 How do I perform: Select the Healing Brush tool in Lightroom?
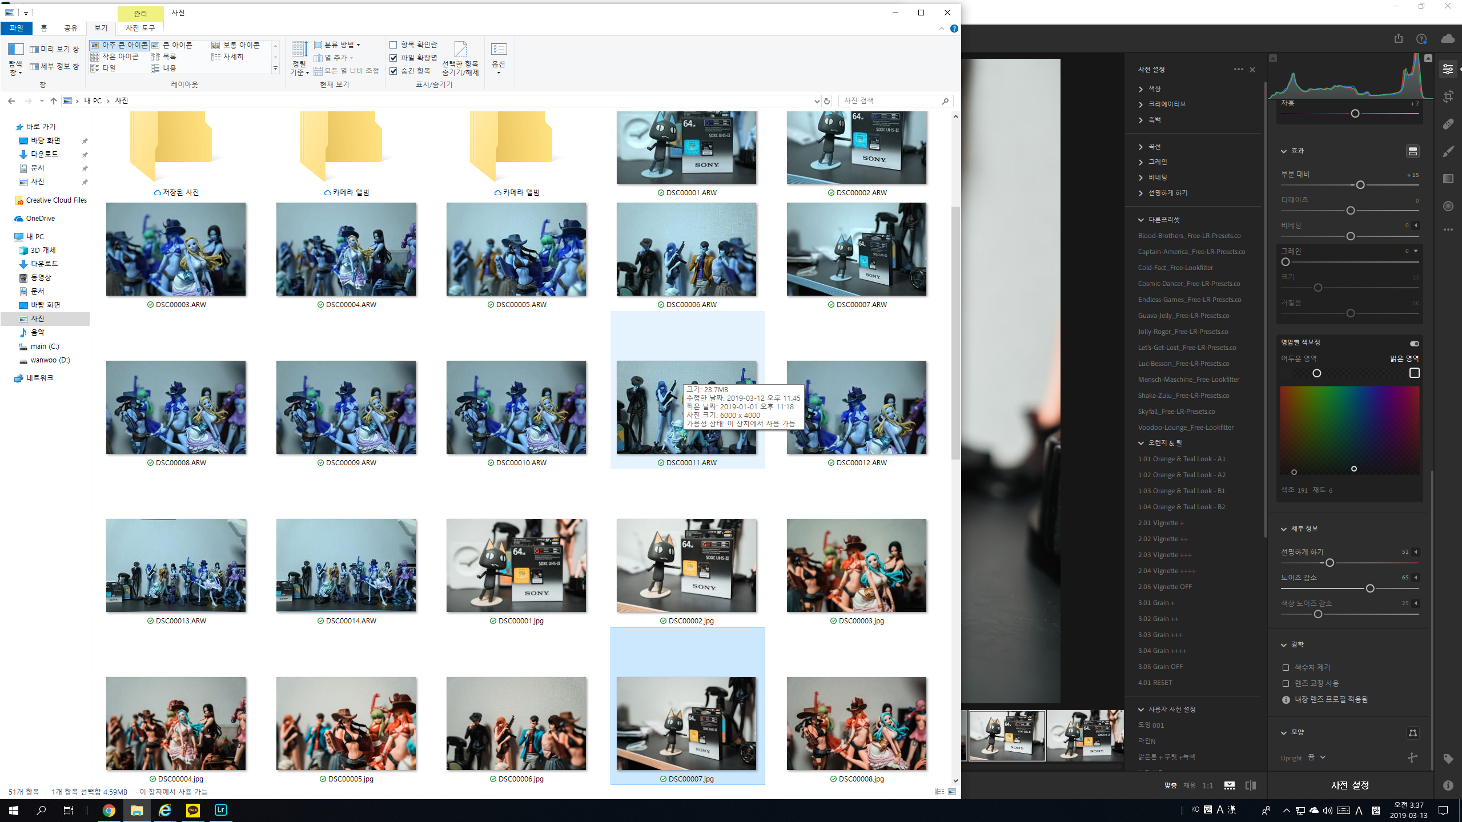[1448, 124]
